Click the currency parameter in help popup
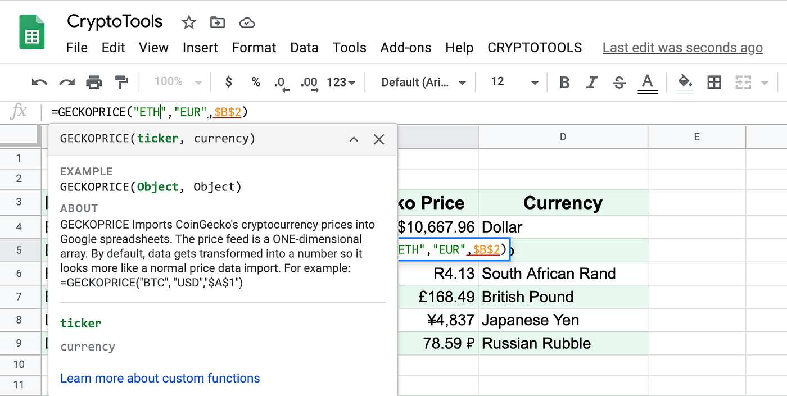 (x=88, y=347)
